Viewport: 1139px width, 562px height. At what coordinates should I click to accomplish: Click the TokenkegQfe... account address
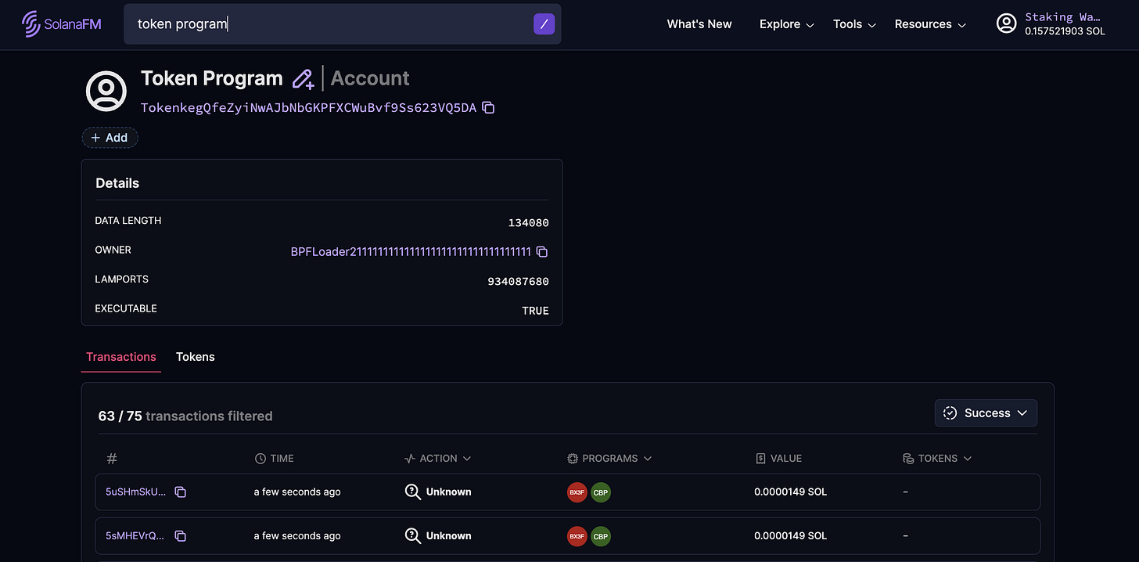pyautogui.click(x=308, y=108)
